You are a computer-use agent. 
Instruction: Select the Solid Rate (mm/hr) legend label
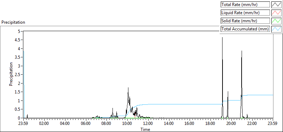click(x=245, y=21)
